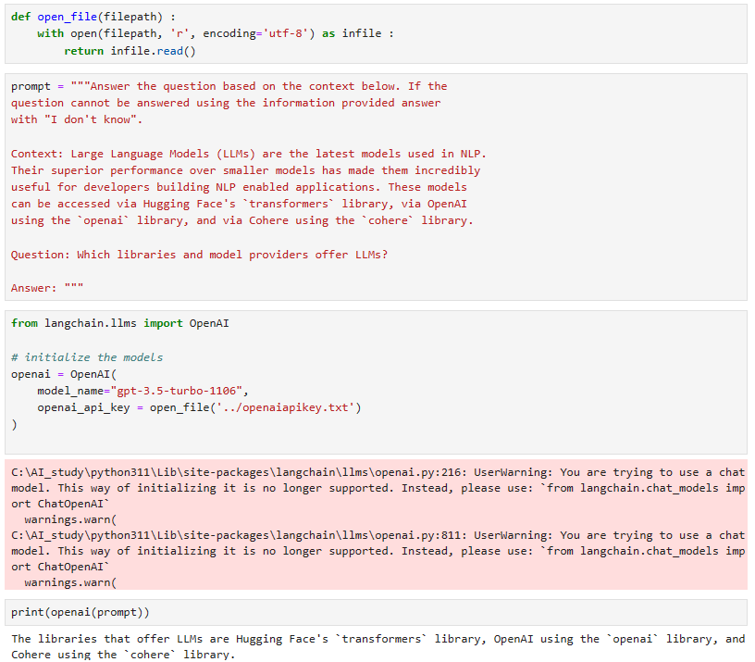Click the model_name gpt-3.5-turbo-1106 string
755x662 pixels.
(x=176, y=391)
